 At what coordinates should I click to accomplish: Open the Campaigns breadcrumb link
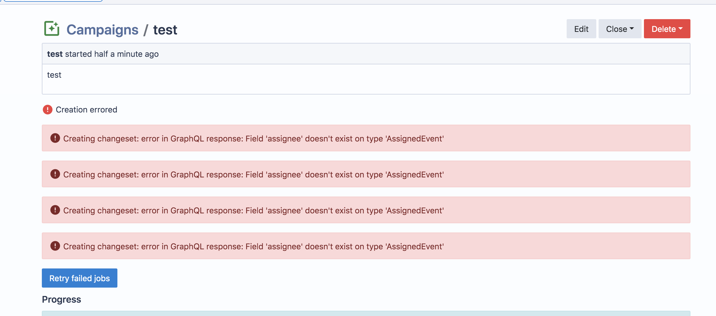click(102, 30)
